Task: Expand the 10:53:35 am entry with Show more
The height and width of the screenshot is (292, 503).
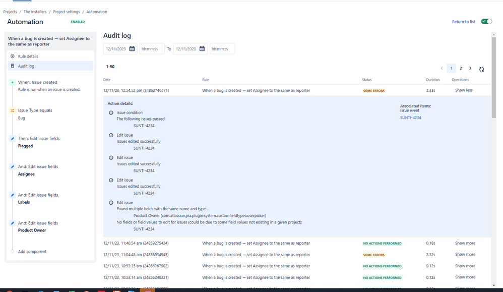Action: point(465,266)
